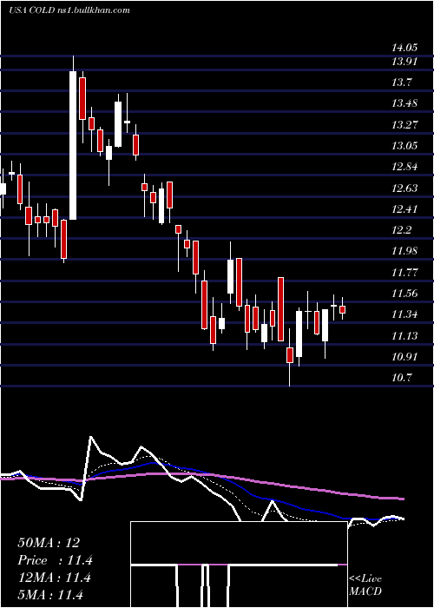Click the 11.77 price axis label
Screen dimensions: 434x608
click(x=404, y=272)
